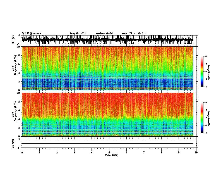The height and width of the screenshot is (171, 221).
Task: Click the -7 label on ch.2 colorbar
Action: (206, 133)
